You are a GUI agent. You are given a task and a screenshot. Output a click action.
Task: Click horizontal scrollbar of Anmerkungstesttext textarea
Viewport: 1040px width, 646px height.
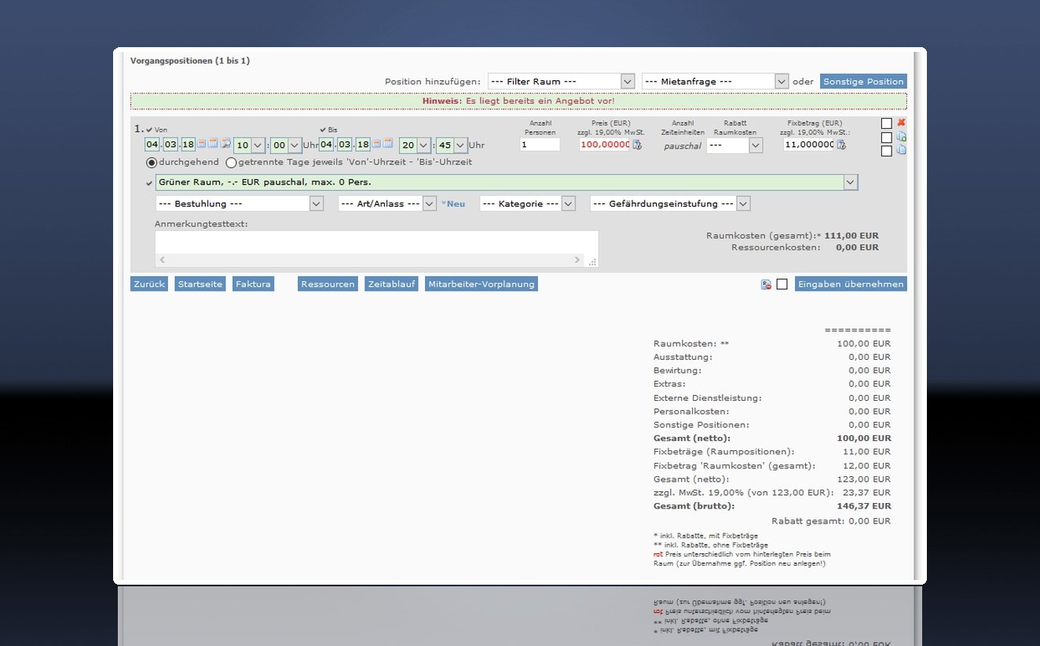click(x=370, y=260)
